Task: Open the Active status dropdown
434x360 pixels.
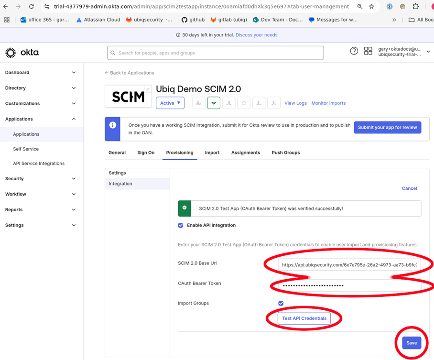Action: [x=170, y=103]
